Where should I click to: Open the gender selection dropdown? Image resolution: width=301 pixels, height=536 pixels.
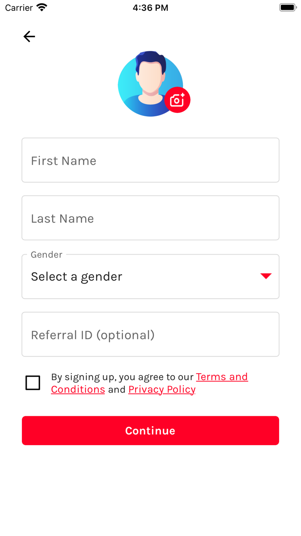tap(150, 276)
